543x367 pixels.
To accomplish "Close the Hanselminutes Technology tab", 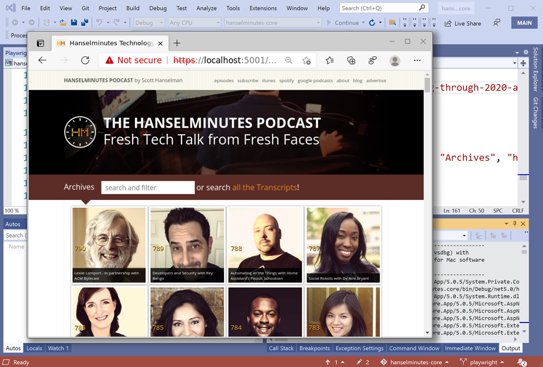I will (x=160, y=43).
